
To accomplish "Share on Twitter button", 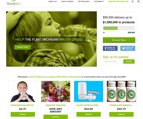I will (x=128, y=48).
